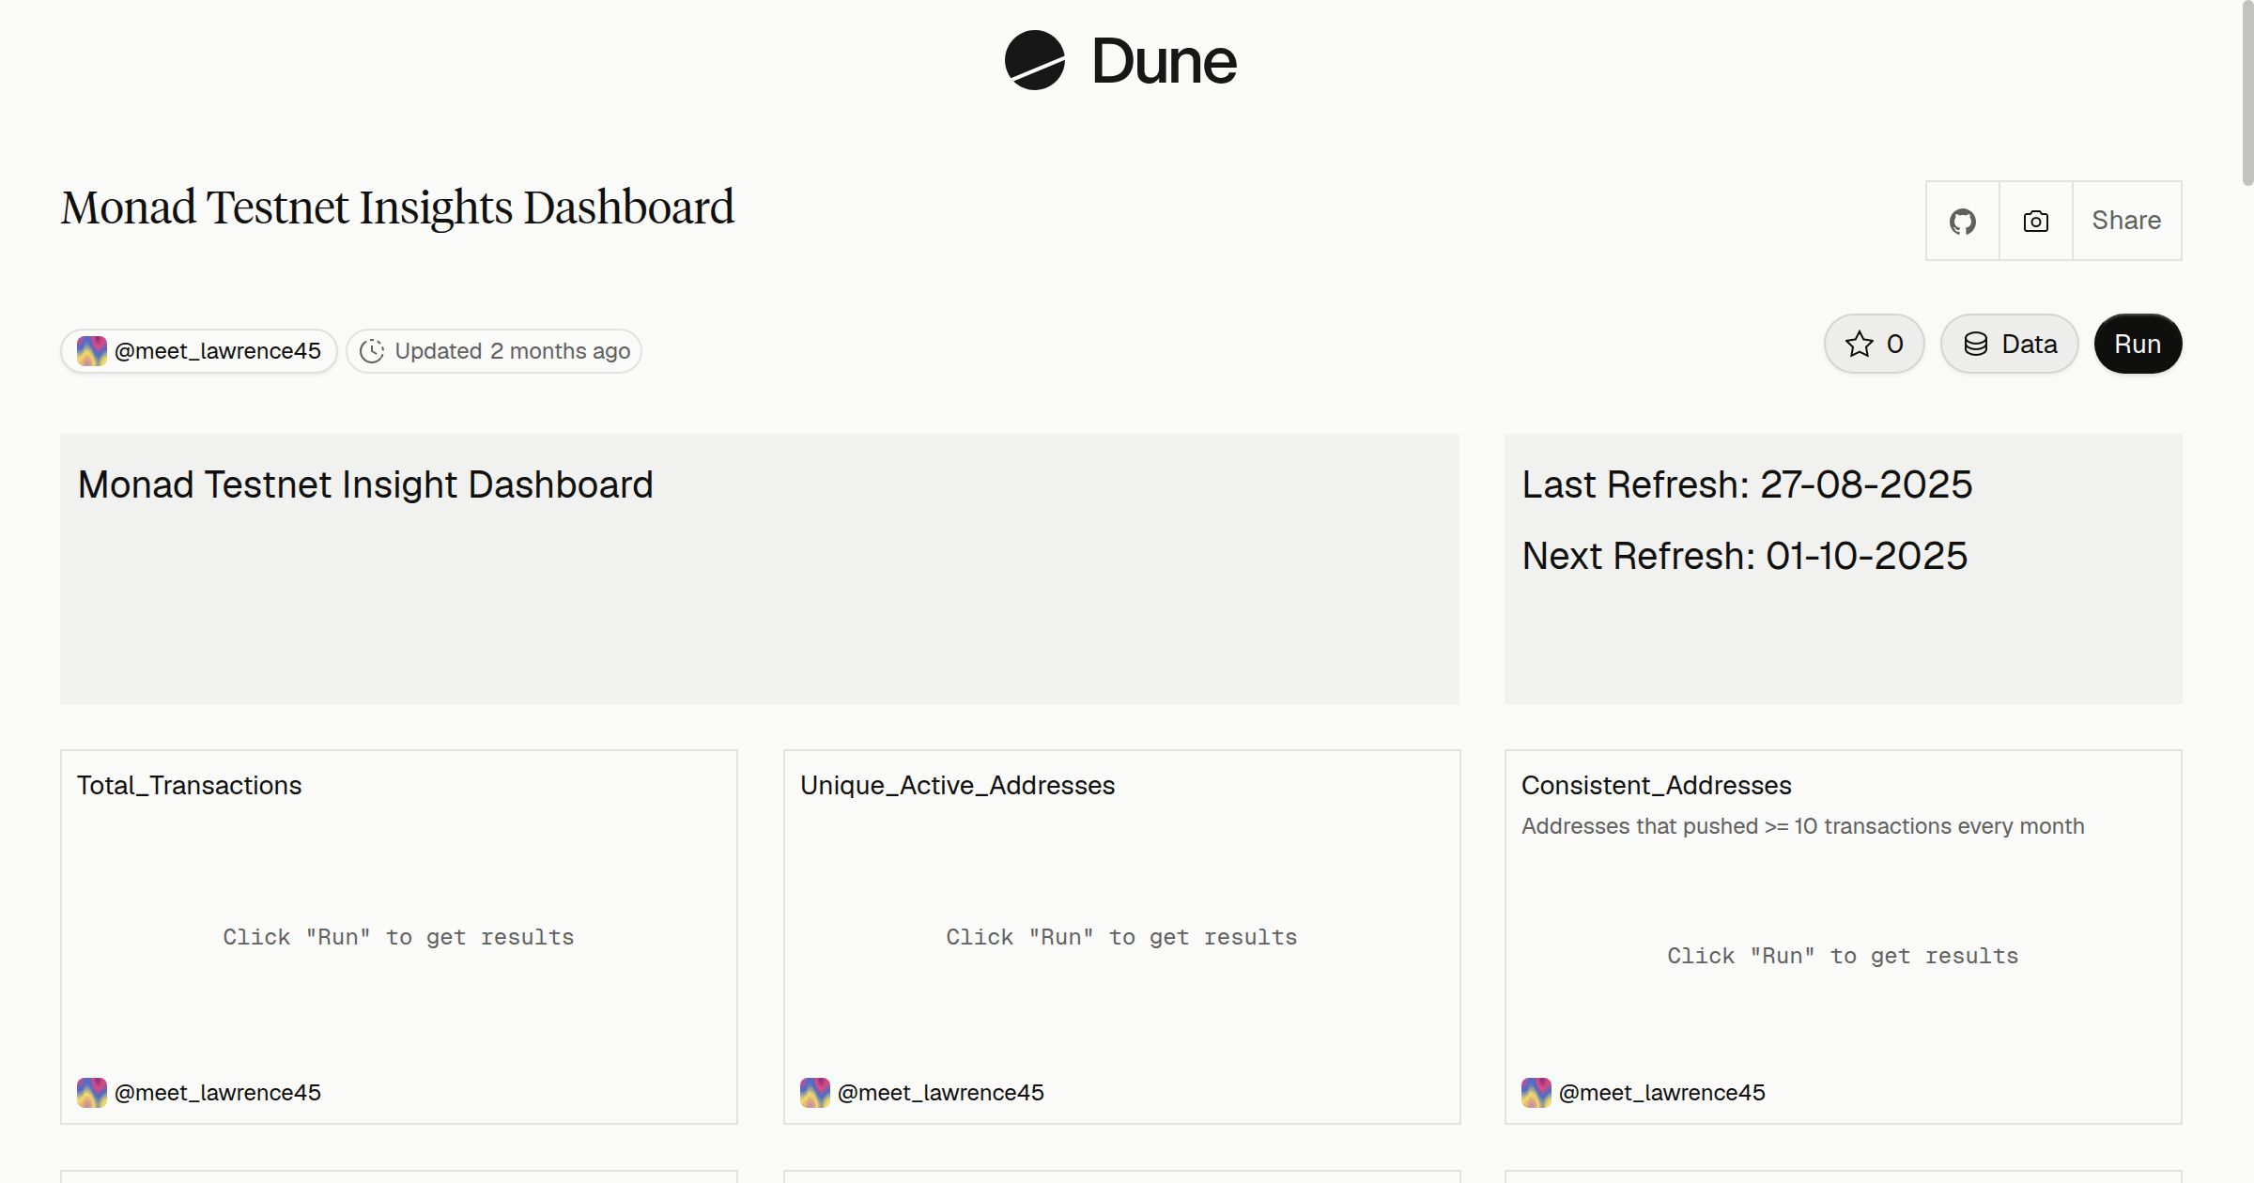2254x1183 pixels.
Task: Open the Total_Transactions query title
Action: click(190, 785)
